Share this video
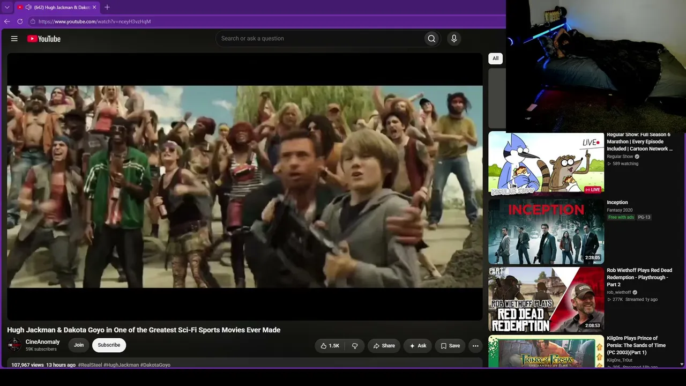The height and width of the screenshot is (386, 686). click(x=384, y=346)
